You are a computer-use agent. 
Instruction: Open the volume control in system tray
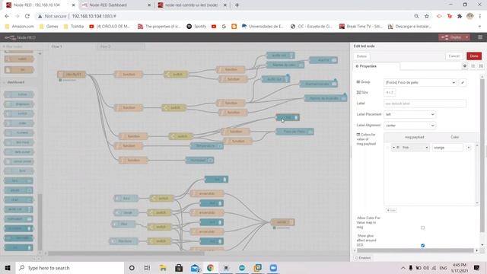click(x=426, y=268)
